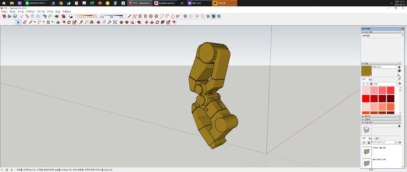Image resolution: width=407 pixels, height=172 pixels.
Task: Expand the Layers panel section
Action: point(363,116)
